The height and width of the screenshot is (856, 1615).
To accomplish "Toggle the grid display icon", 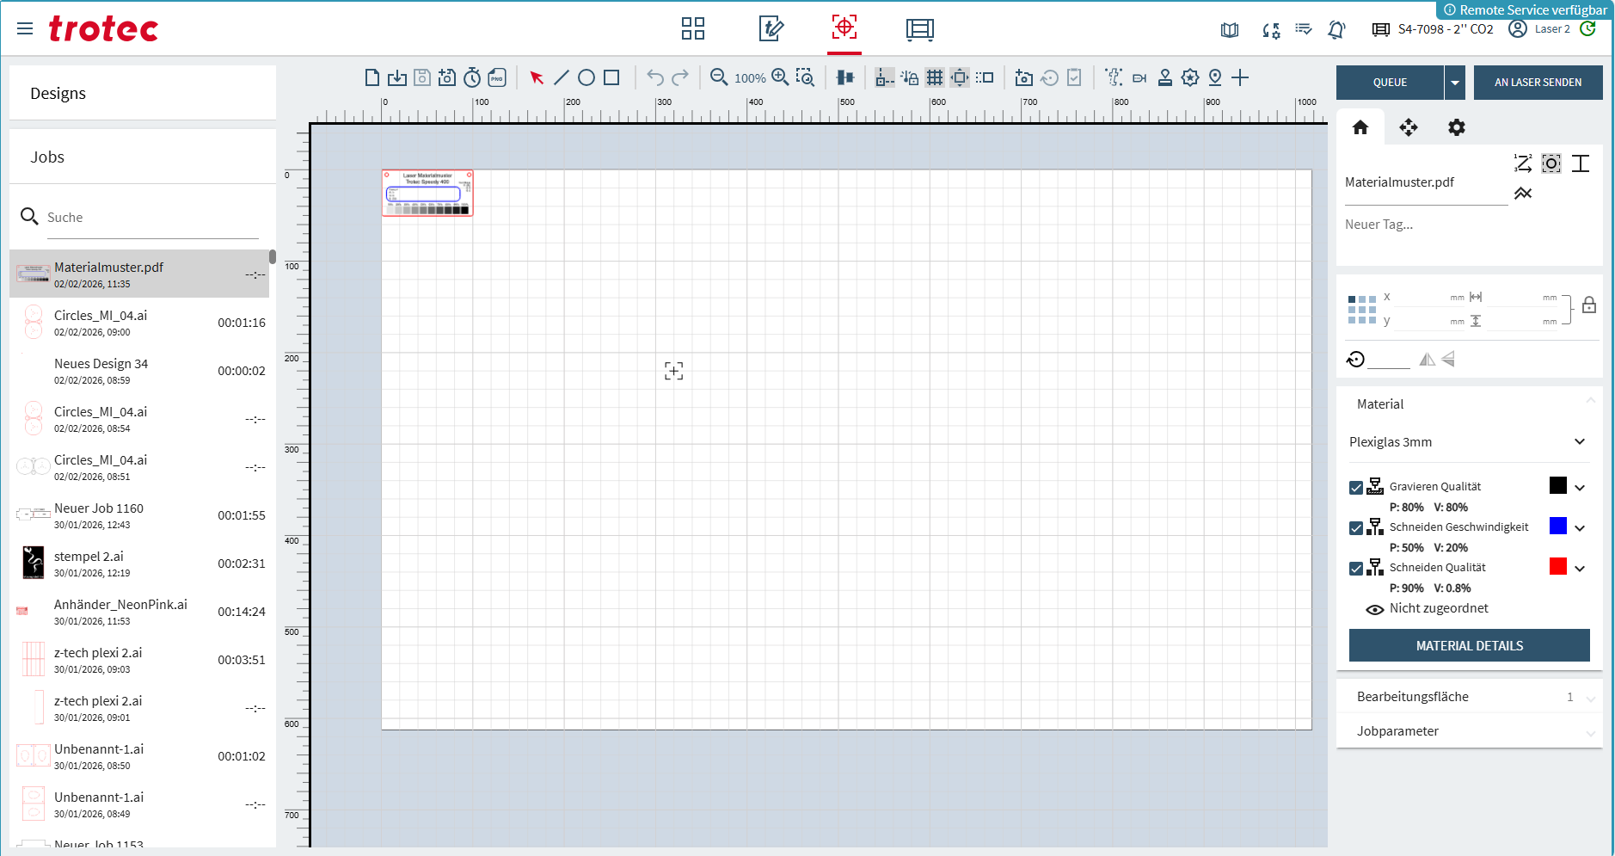I will tap(935, 78).
